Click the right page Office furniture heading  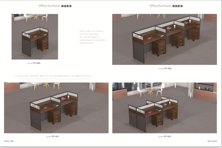(x=166, y=6)
